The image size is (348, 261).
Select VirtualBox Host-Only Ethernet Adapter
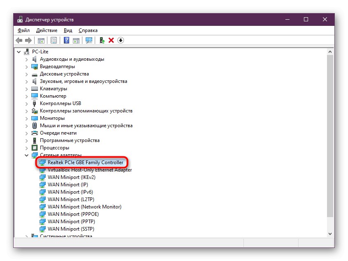tap(90, 170)
